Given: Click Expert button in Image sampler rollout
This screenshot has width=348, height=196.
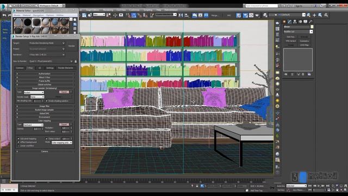Looking at the screenshot, I should pos(64,92).
